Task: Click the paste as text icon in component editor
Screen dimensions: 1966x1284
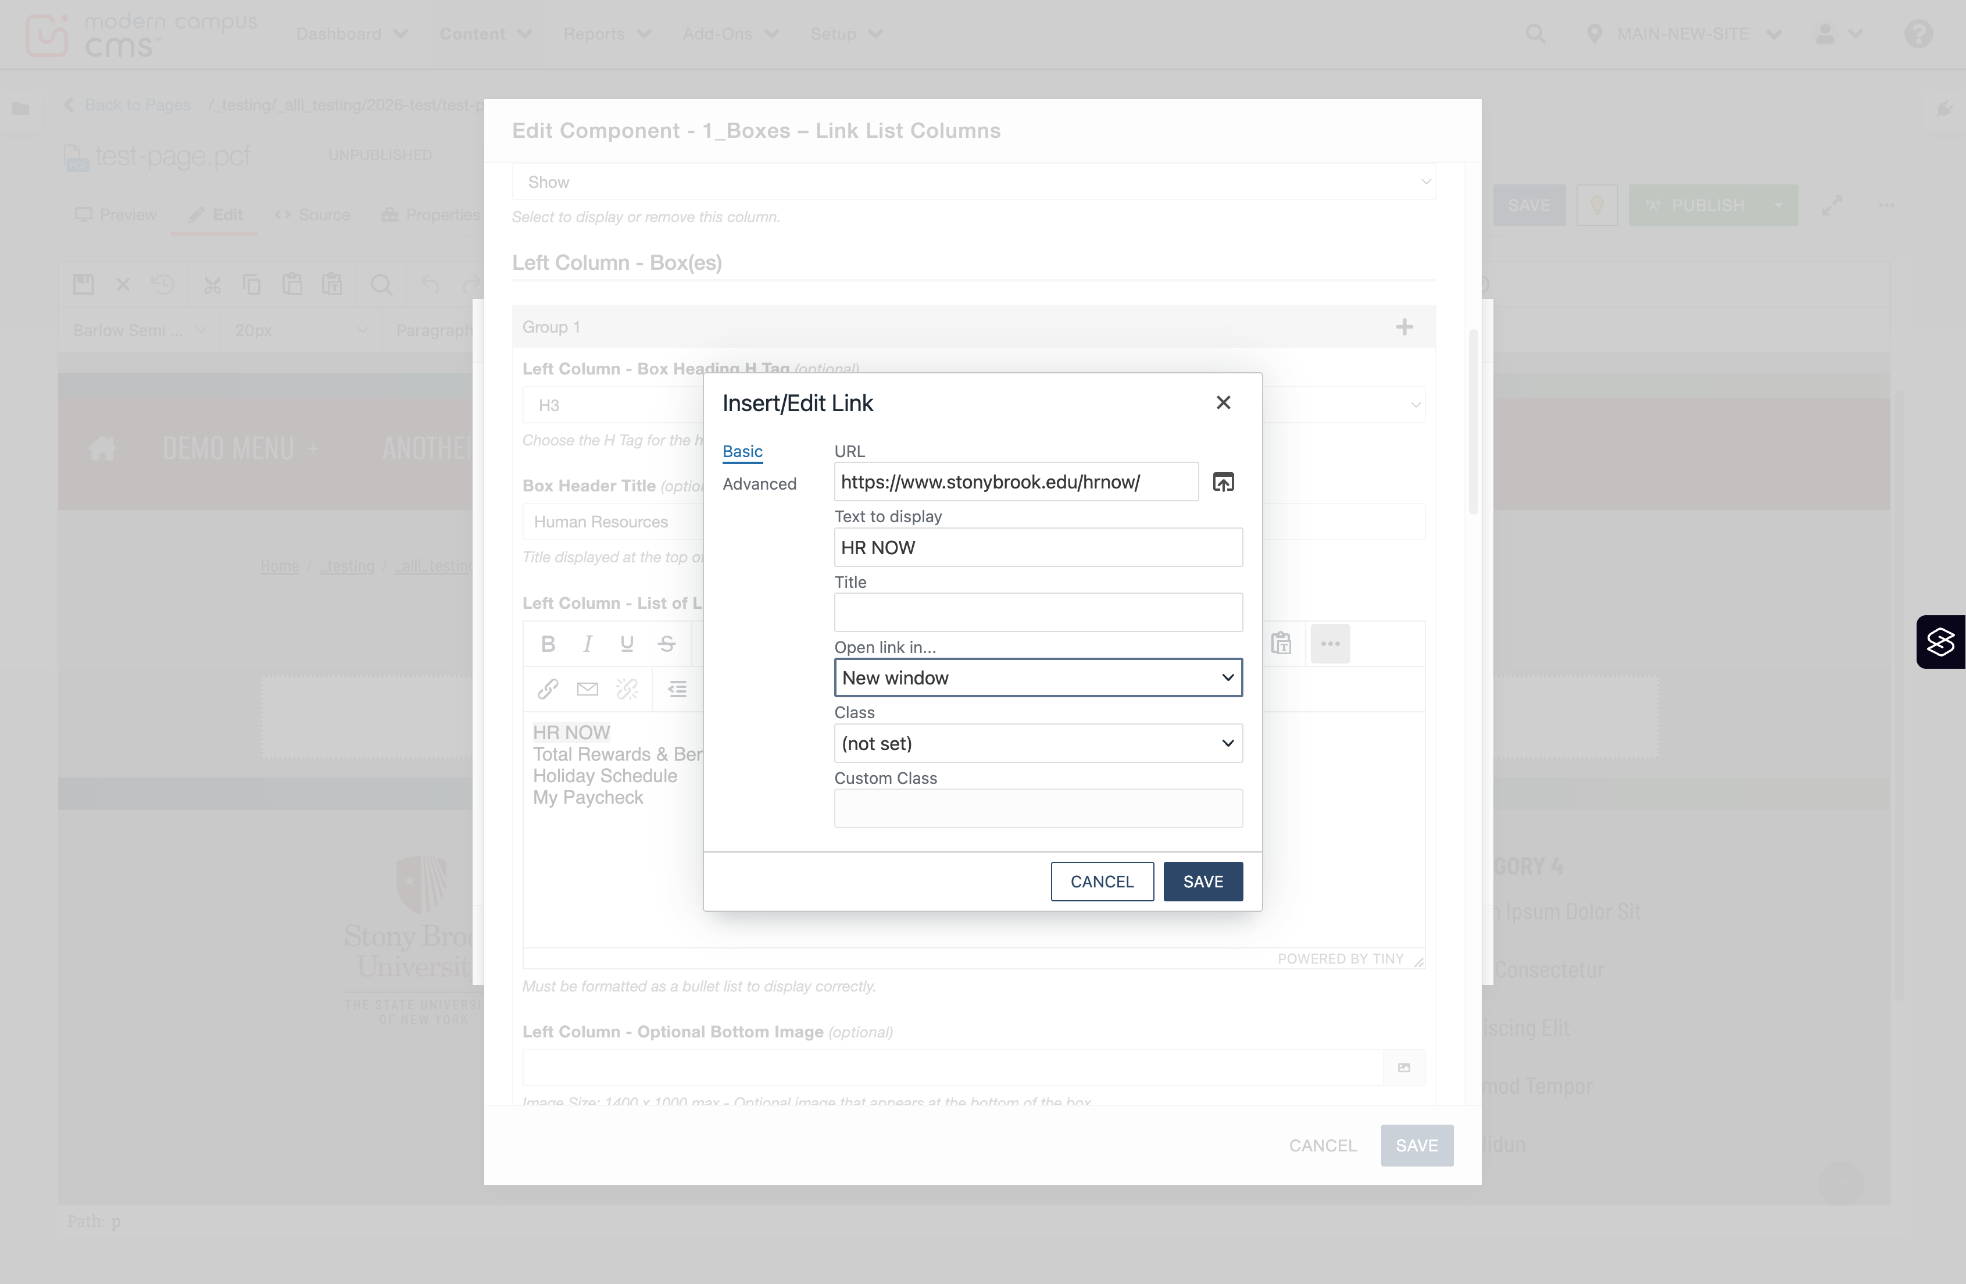Action: coord(1281,644)
